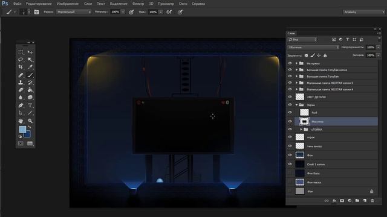Open the Файл menu
387x217 pixels.
tap(17, 4)
